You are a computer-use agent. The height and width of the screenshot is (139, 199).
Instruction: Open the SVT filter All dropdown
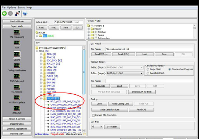[97, 127]
